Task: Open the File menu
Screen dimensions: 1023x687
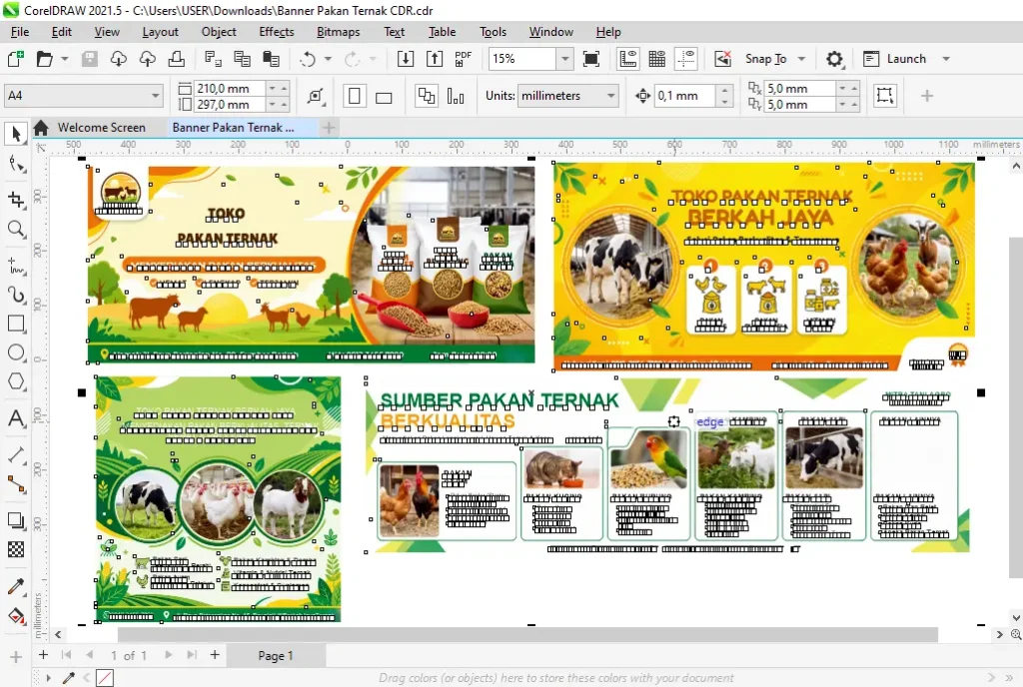Action: [x=20, y=32]
